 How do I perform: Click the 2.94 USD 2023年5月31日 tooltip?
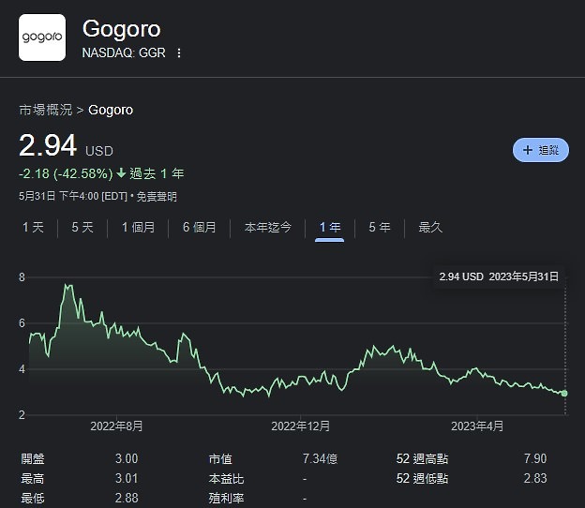(499, 276)
